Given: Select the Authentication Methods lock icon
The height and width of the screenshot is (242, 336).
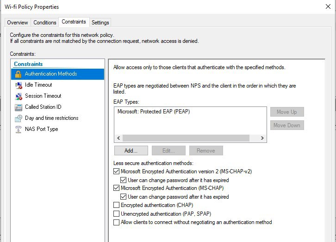Looking at the screenshot, I should pos(18,74).
